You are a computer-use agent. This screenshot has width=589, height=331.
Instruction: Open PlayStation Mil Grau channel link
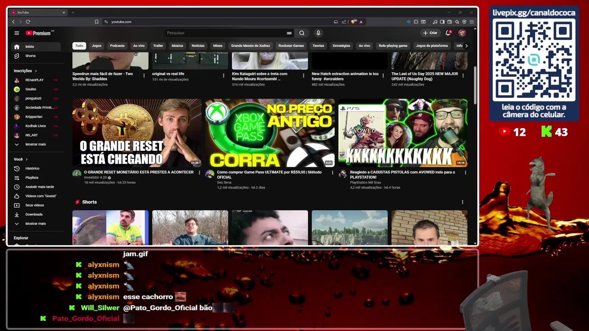[365, 183]
